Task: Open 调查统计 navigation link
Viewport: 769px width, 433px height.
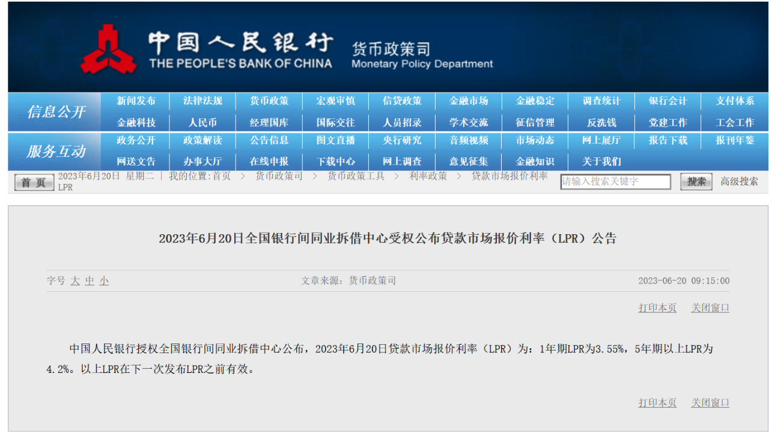Action: click(601, 101)
